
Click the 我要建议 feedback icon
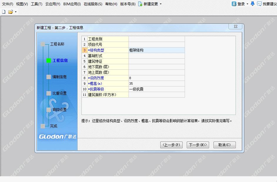coord(259,4)
